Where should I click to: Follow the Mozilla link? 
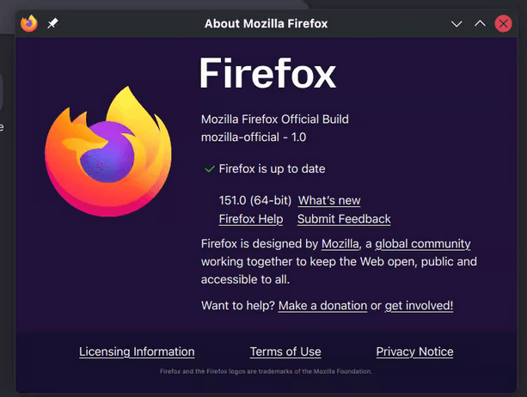[340, 244]
